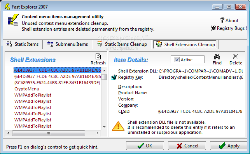Image resolution: width=250 pixels, height=154 pixels.
Task: Switch to the Submenu Items tab
Action: [x=68, y=44]
